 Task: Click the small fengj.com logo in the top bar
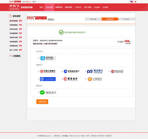click(x=15, y=2)
